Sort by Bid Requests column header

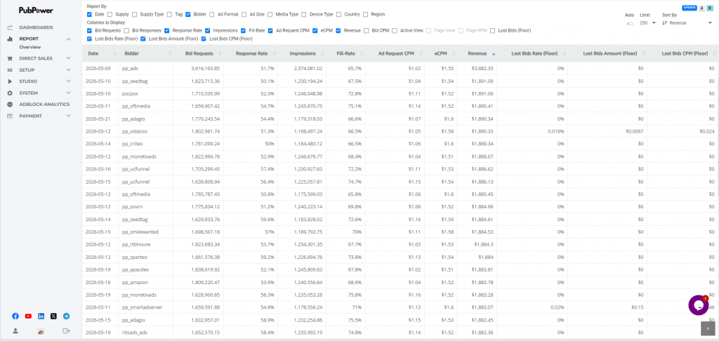[199, 53]
